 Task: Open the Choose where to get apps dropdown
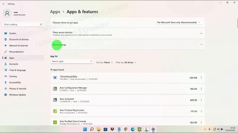click(x=178, y=23)
